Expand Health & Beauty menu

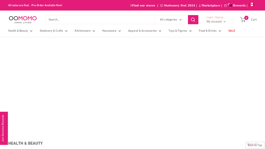point(20,31)
